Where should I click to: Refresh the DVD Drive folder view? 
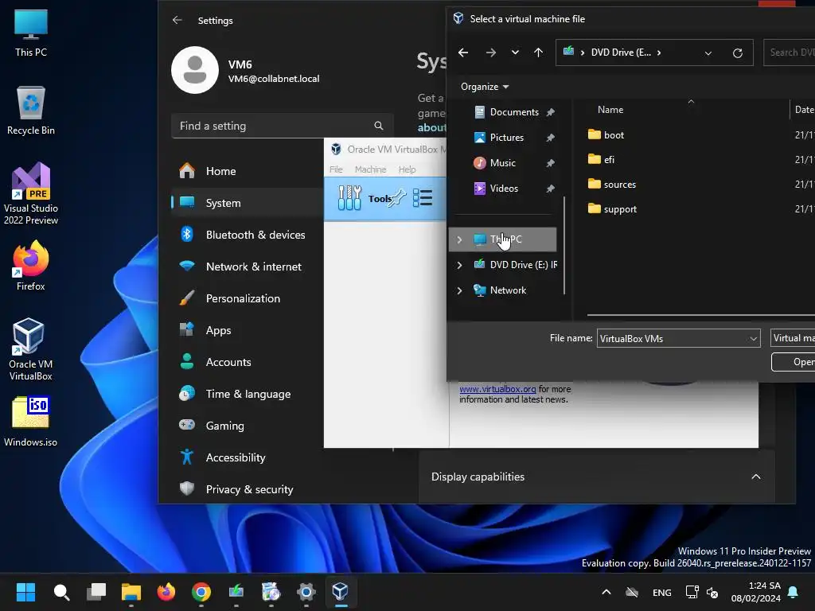pyautogui.click(x=738, y=53)
